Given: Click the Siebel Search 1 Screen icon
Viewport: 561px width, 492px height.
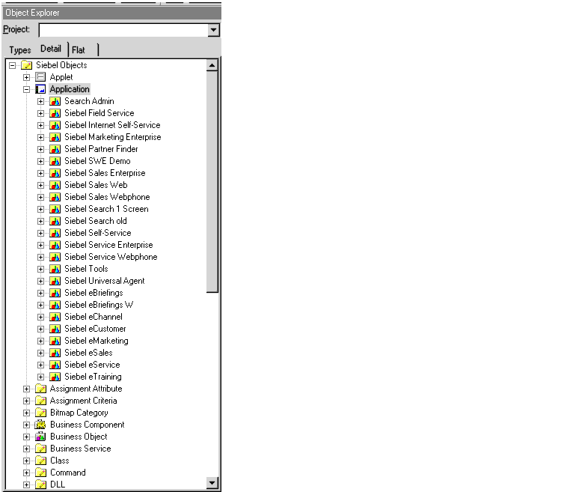Looking at the screenshot, I should point(55,209).
